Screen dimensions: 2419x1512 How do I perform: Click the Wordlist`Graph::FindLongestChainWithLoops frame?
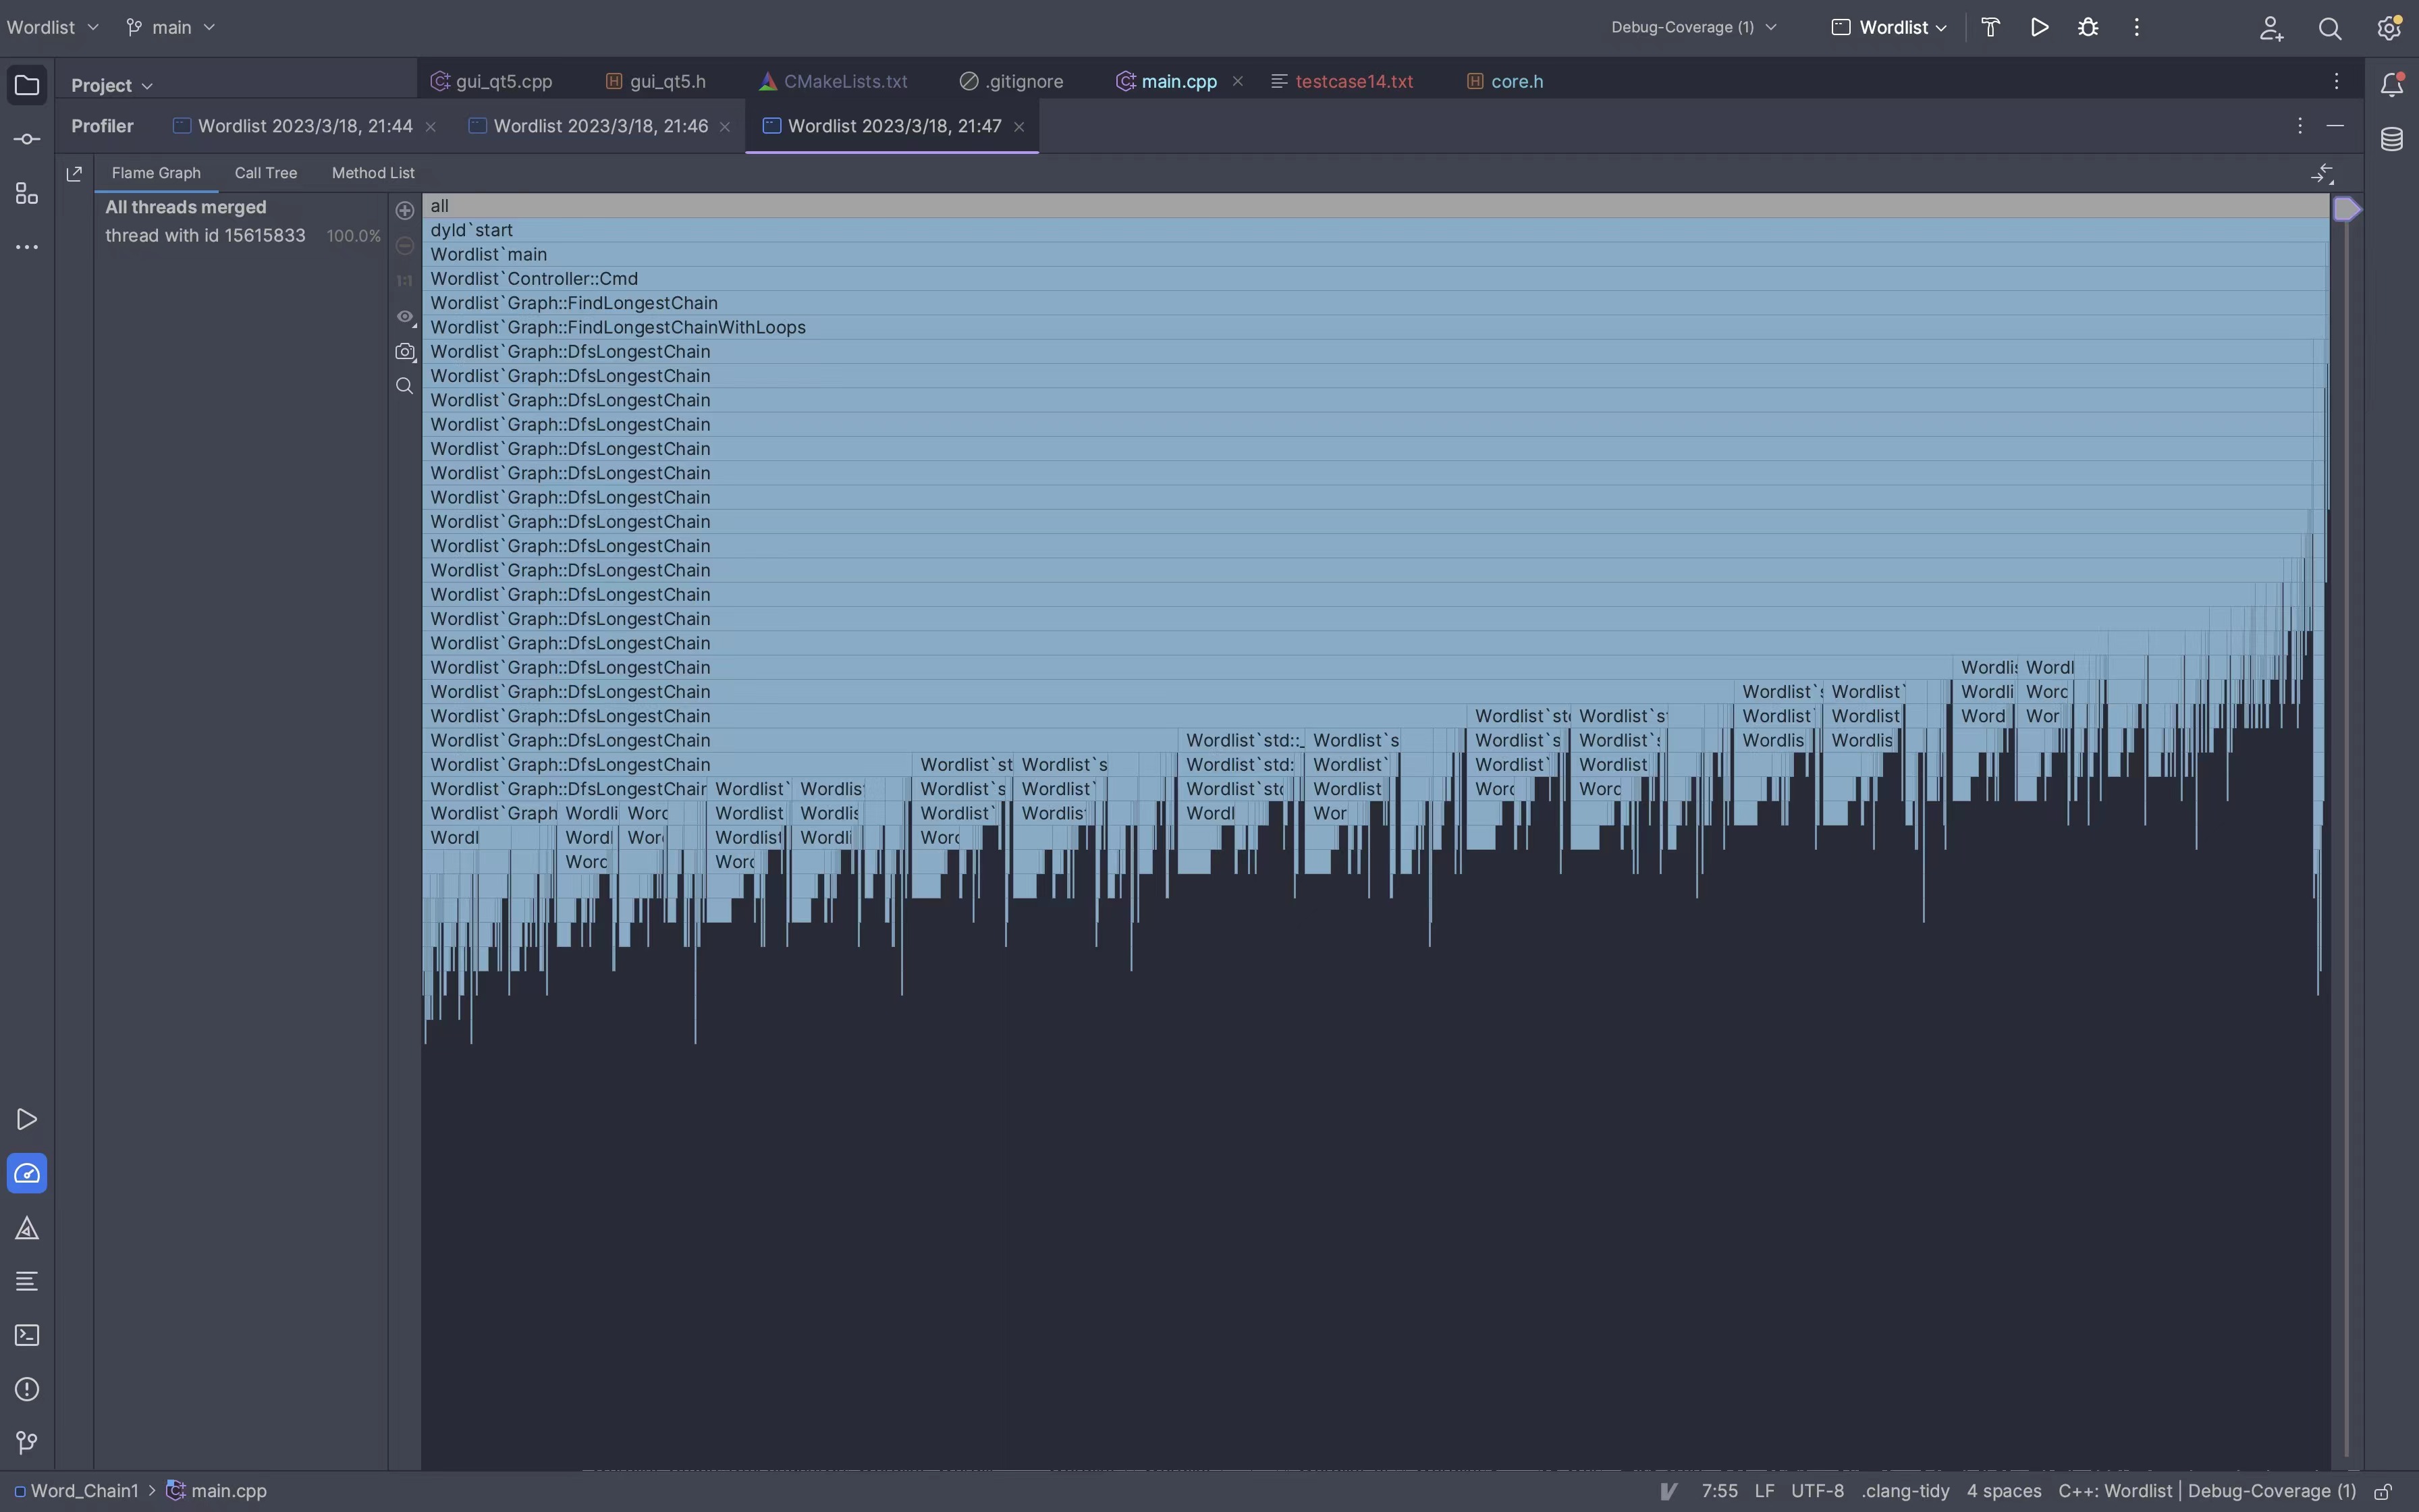(x=1376, y=327)
